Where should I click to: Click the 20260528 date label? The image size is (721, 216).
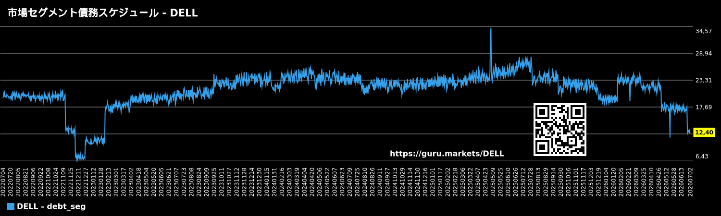(x=673, y=181)
